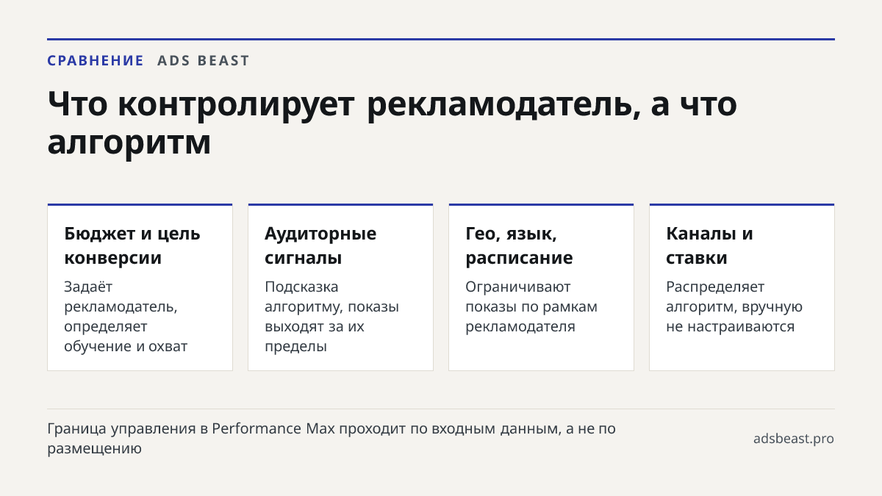Screen dimensions: 882x496
Task: Click the text 'Задаёт рекламодатель, определяет обучение и охват'
Action: point(126,317)
